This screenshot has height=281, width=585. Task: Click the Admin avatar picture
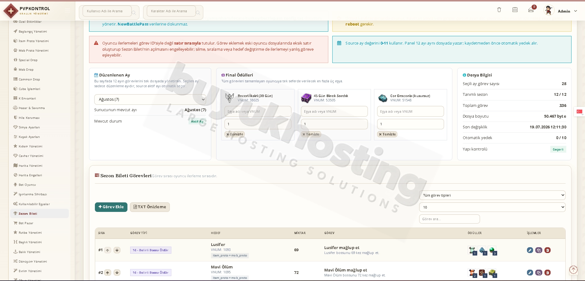(548, 10)
